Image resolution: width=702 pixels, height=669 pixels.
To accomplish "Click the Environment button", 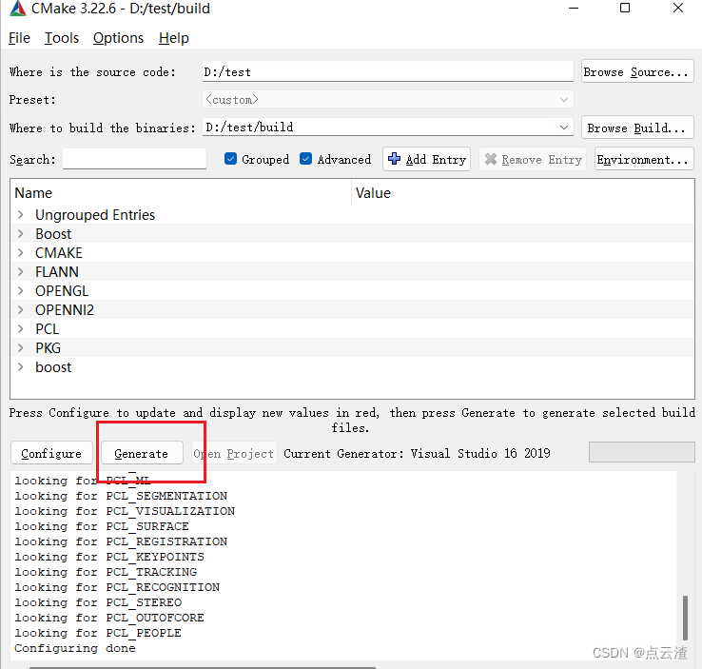I will pos(644,159).
